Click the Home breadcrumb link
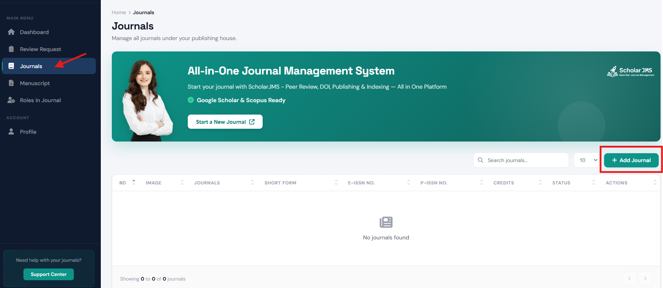The height and width of the screenshot is (288, 663). (119, 12)
